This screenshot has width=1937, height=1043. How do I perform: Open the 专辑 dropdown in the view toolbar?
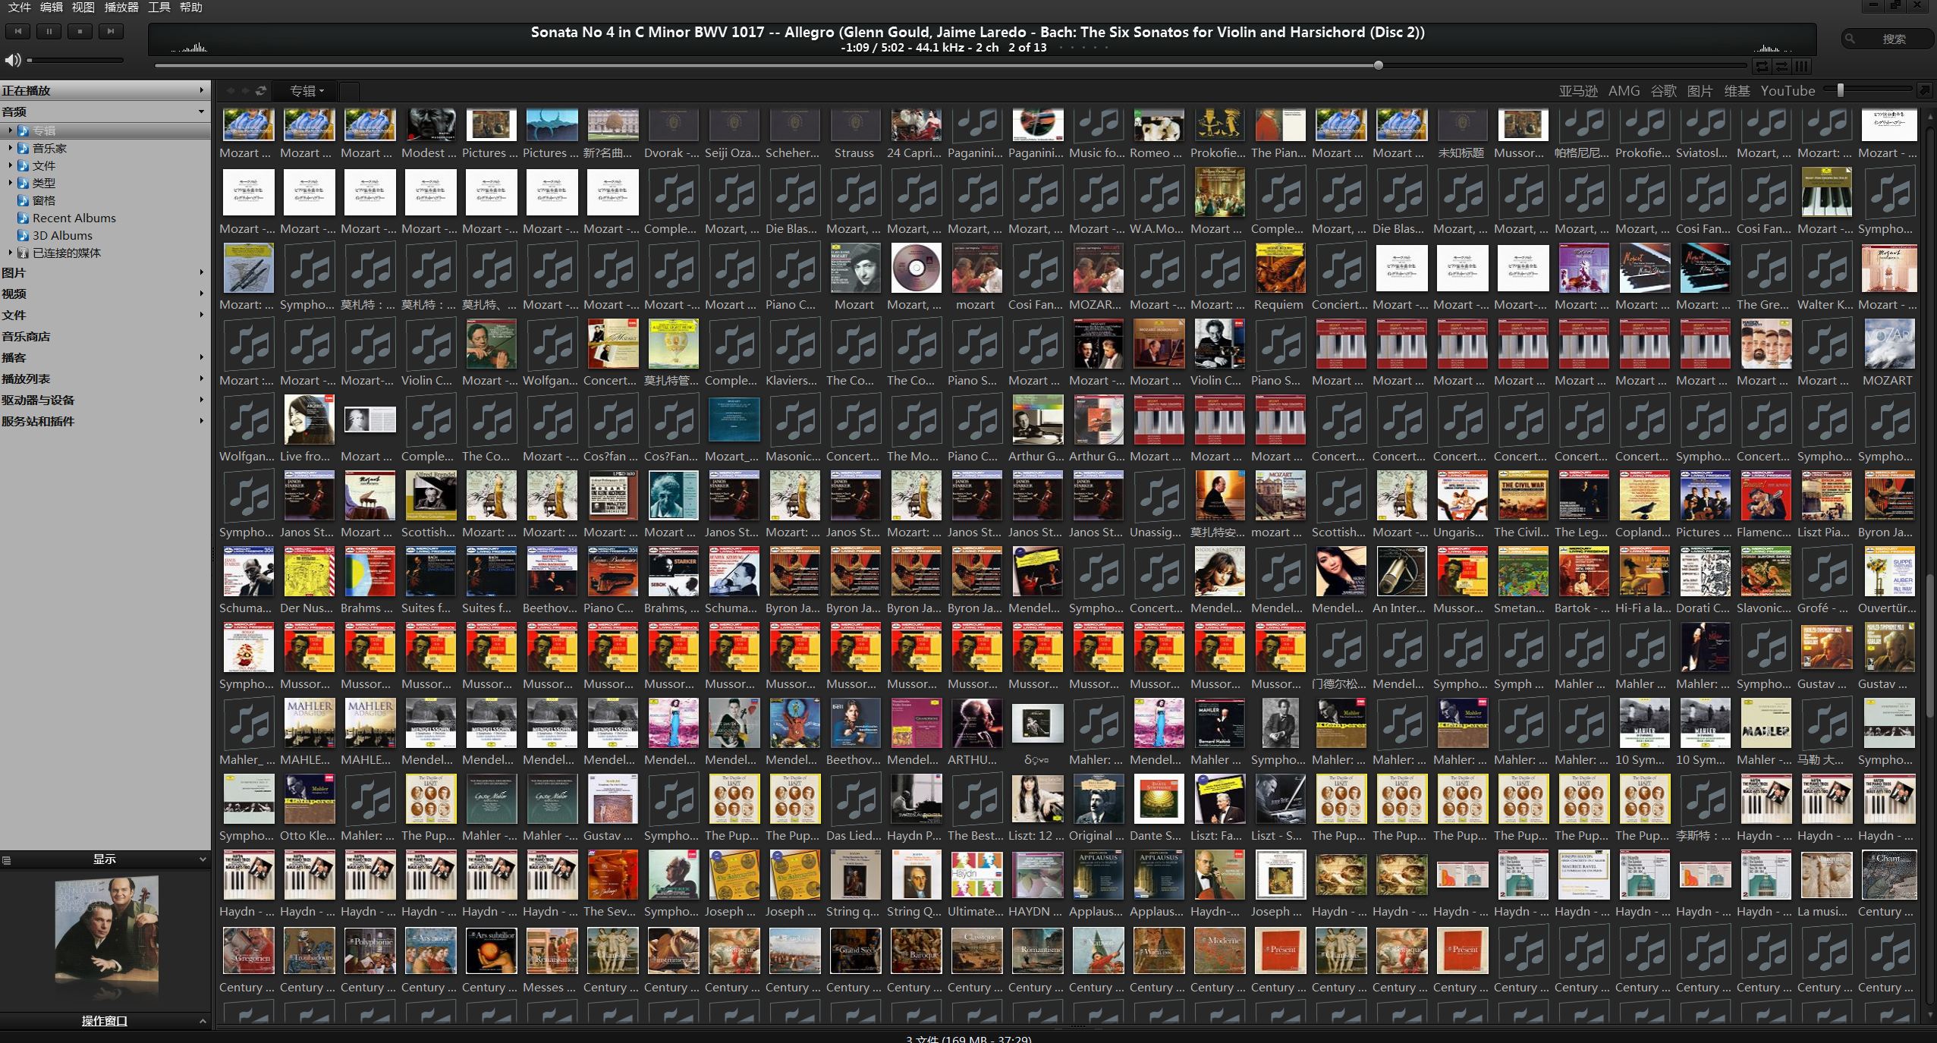307,91
